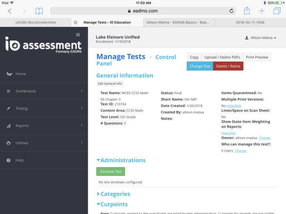Open the Safari bookmarks book icon
286x214 pixels.
click(x=39, y=11)
